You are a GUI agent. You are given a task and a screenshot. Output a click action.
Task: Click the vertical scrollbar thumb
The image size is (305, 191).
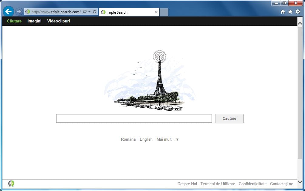pyautogui.click(x=300, y=93)
